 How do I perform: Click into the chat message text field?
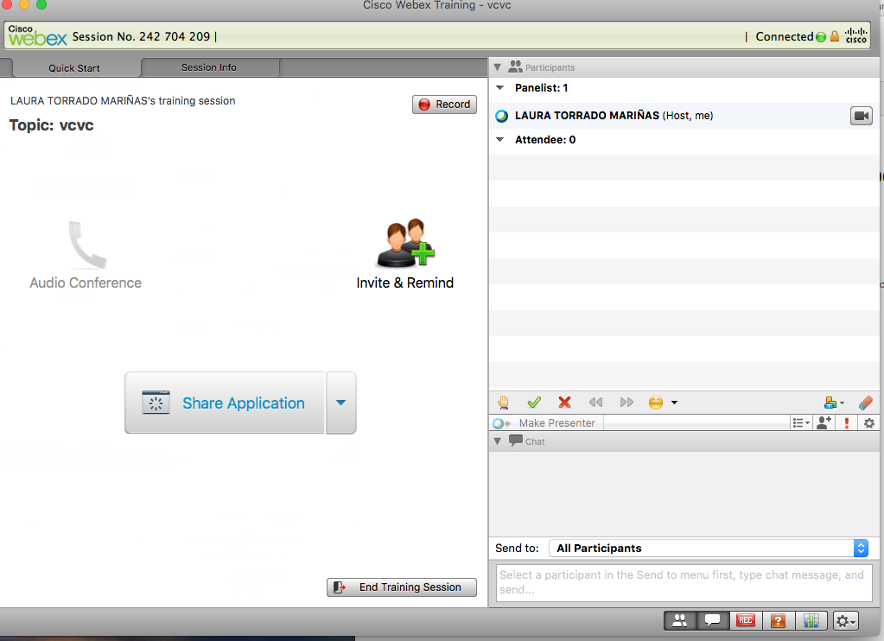(684, 581)
